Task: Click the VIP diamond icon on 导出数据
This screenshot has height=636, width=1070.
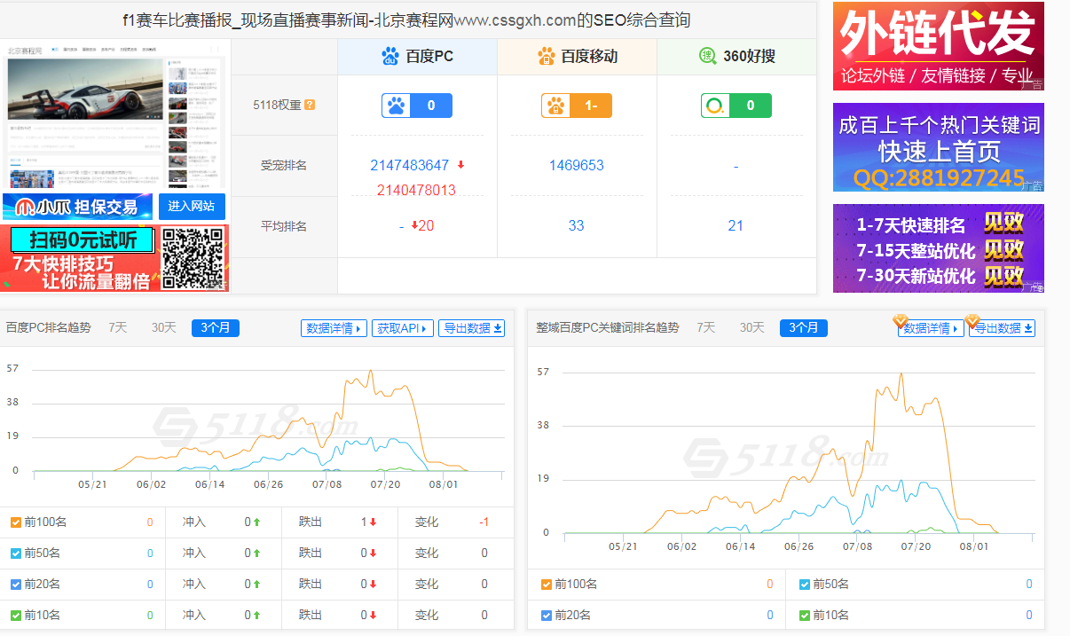Action: pyautogui.click(x=972, y=320)
